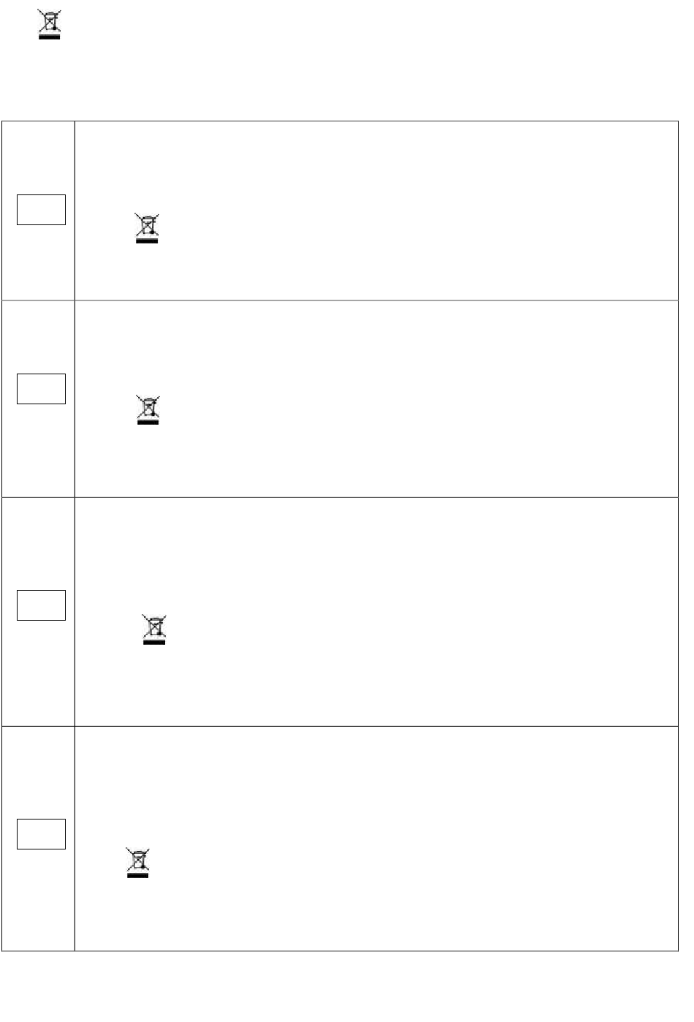Click the crossed-out bin icon in fourth row

138,862
